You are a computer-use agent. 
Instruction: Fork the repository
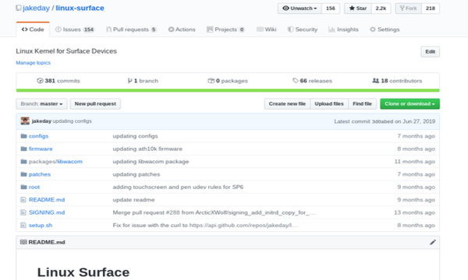[408, 9]
